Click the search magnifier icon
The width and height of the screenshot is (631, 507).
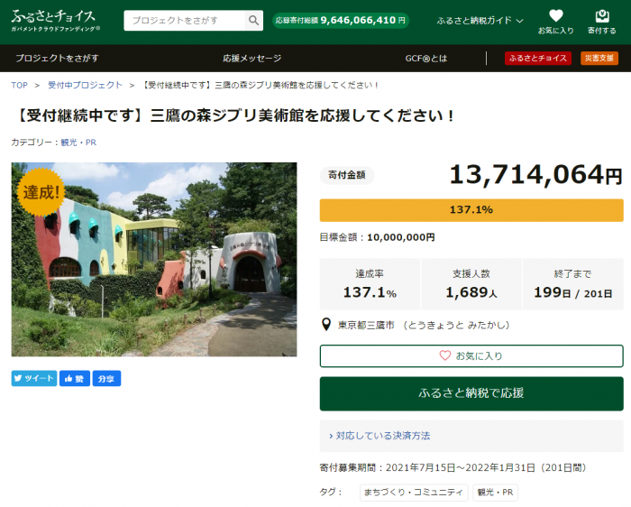pos(254,21)
